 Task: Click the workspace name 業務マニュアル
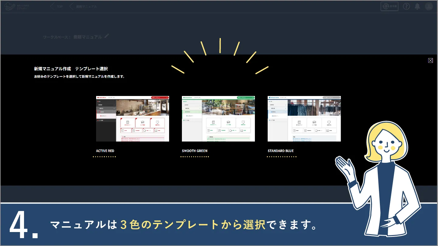click(x=88, y=37)
